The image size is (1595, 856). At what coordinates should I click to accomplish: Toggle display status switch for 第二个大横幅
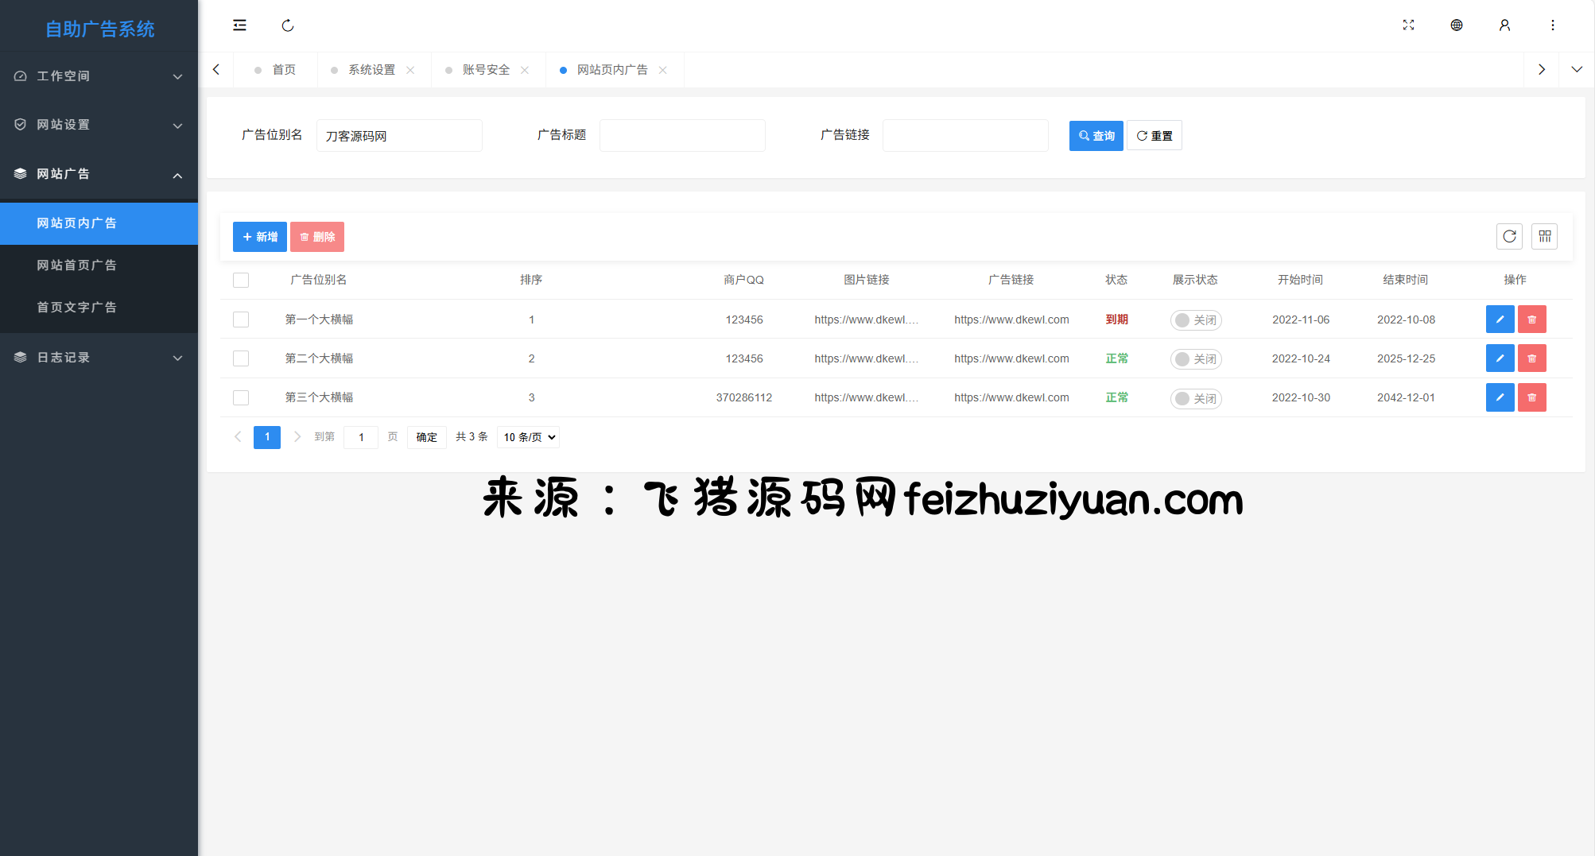(1195, 359)
